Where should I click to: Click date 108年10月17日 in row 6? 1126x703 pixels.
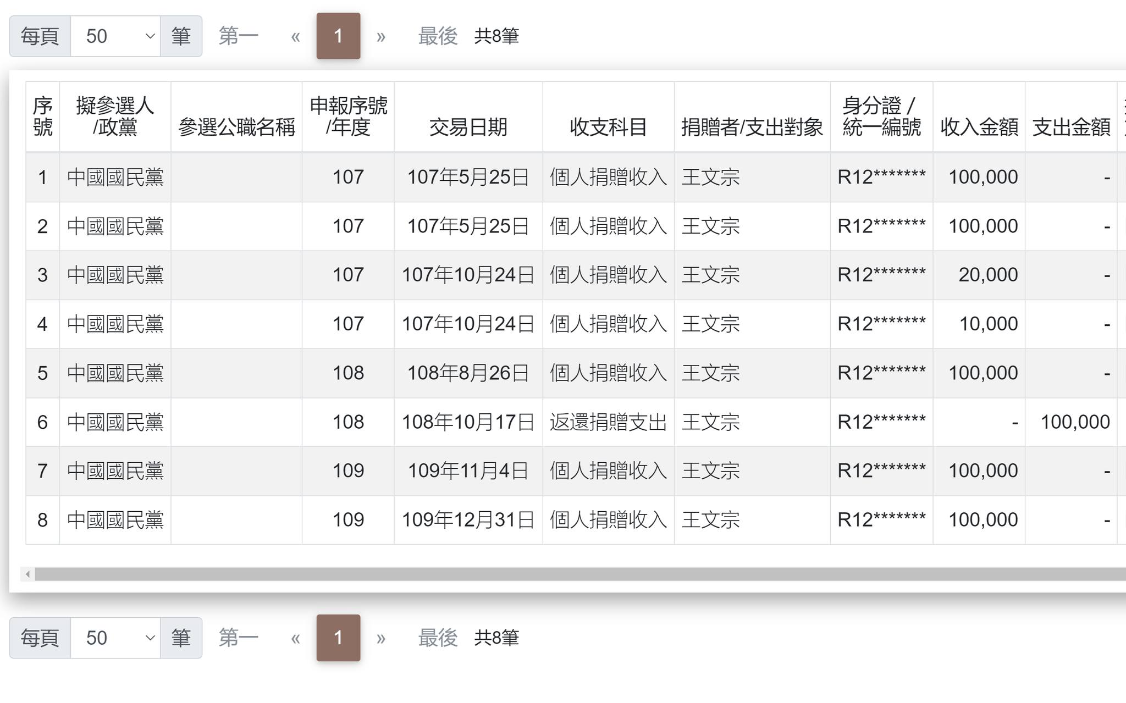coord(468,422)
